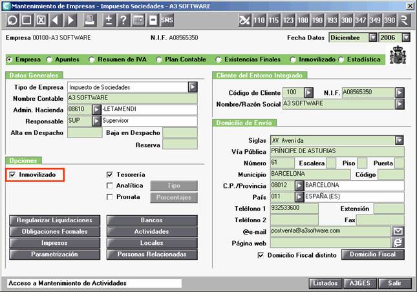Click the last toolbar icon after 390
The height and width of the screenshot is (292, 417).
tap(404, 20)
